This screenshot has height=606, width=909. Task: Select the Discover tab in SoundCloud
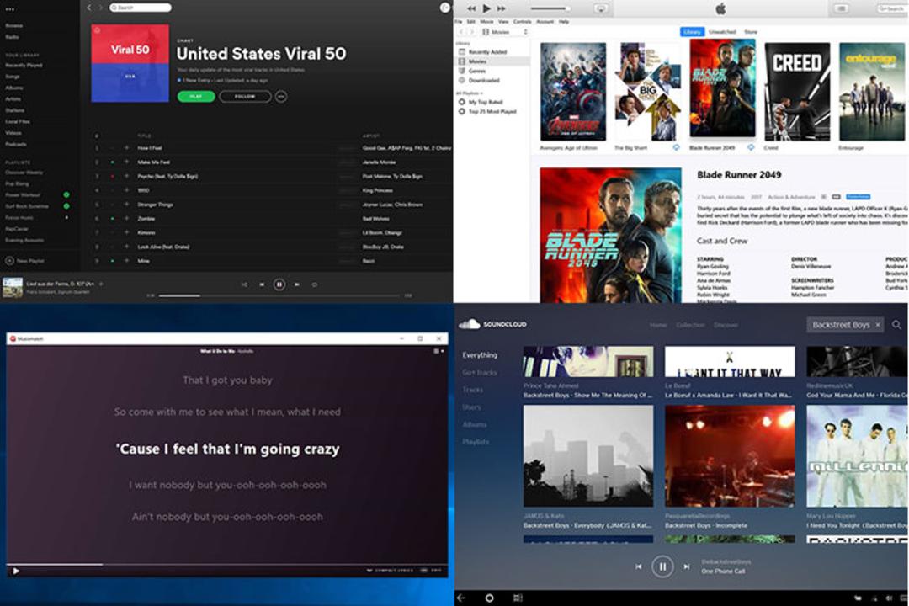click(x=726, y=325)
